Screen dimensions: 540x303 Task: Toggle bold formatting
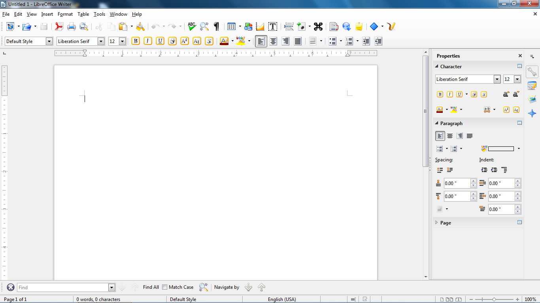(135, 41)
